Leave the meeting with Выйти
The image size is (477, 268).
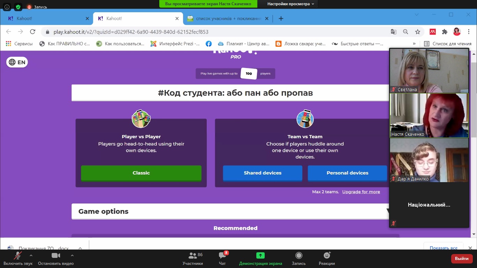pyautogui.click(x=462, y=259)
